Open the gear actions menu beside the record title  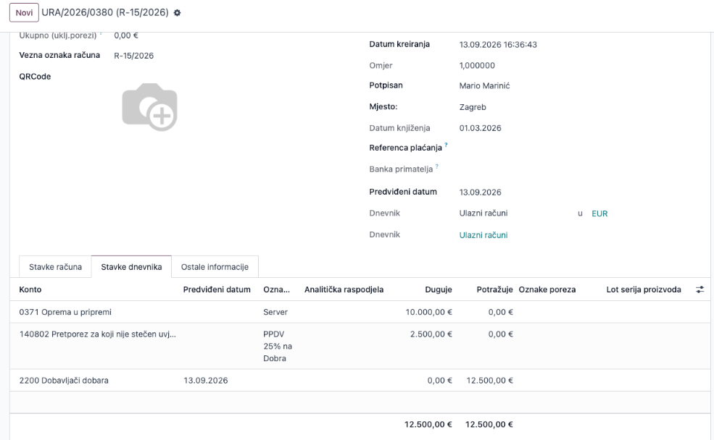point(177,13)
